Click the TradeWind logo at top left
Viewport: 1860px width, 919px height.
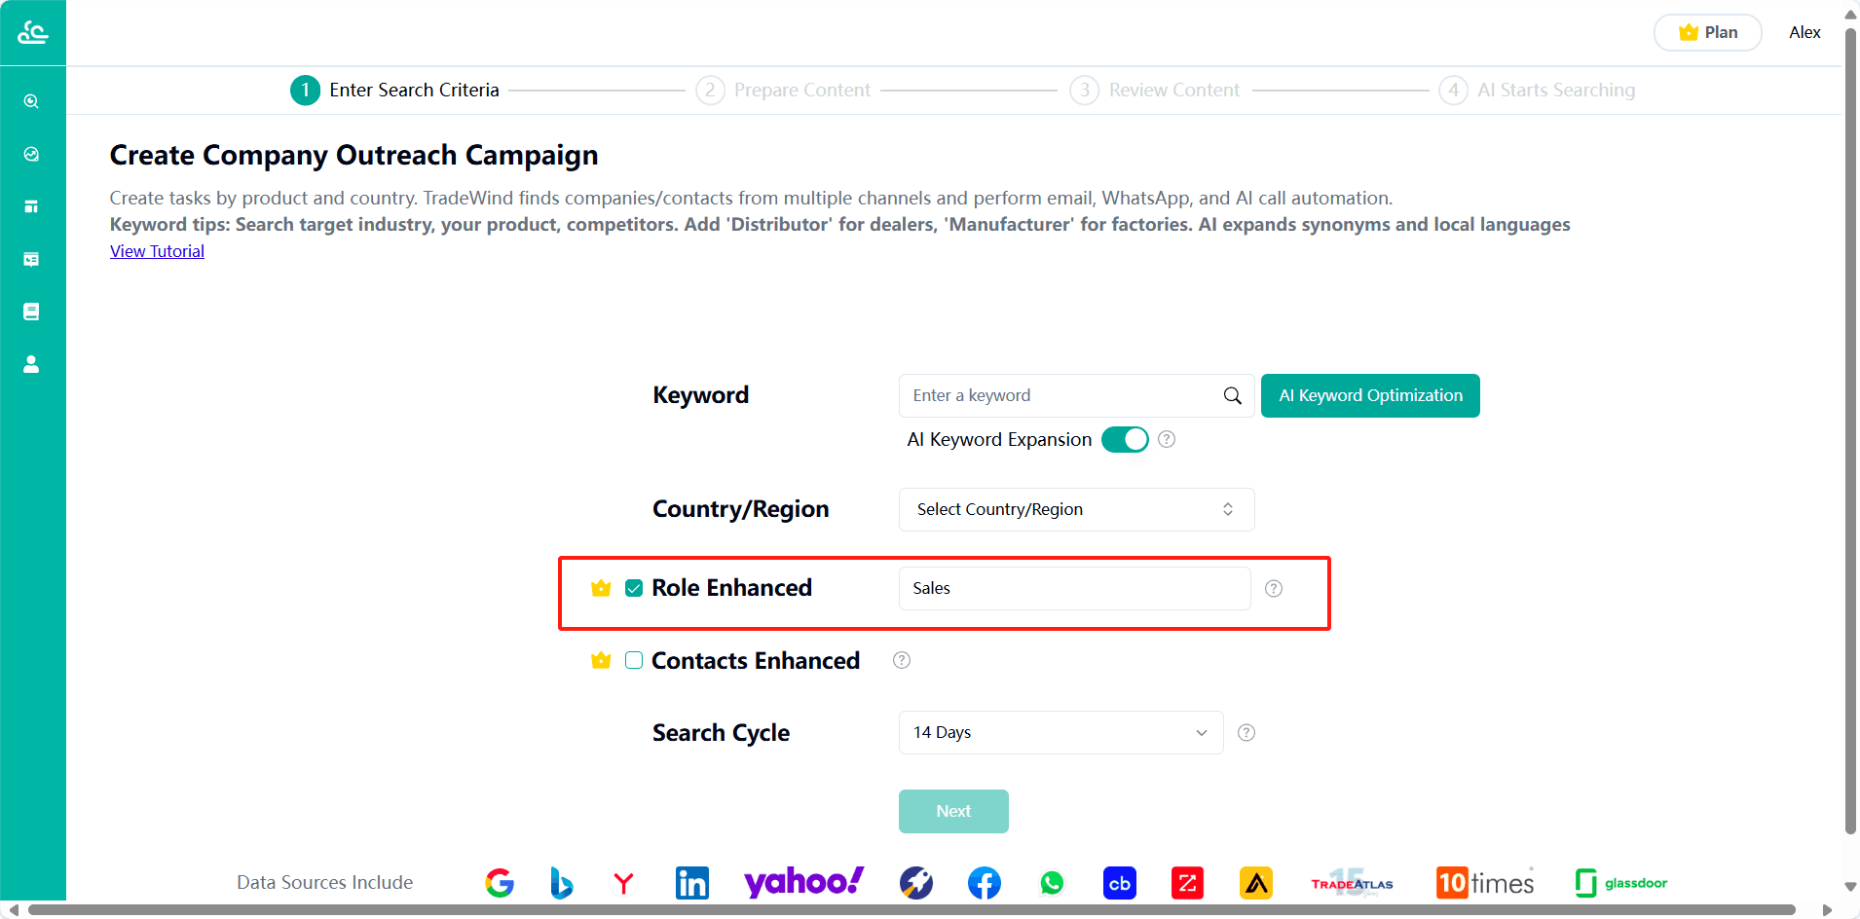click(33, 32)
